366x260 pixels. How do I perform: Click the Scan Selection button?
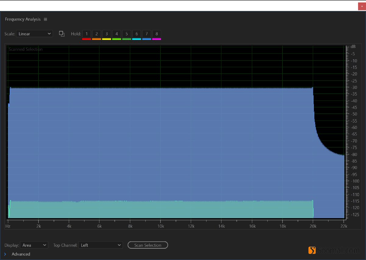148,245
